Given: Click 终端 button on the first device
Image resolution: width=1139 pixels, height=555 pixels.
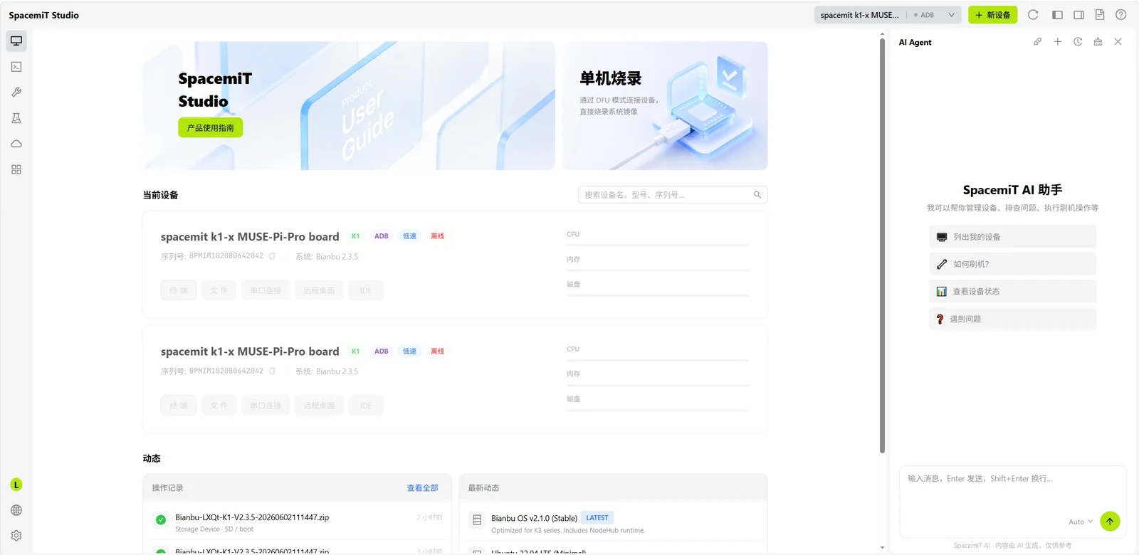Looking at the screenshot, I should pyautogui.click(x=179, y=290).
